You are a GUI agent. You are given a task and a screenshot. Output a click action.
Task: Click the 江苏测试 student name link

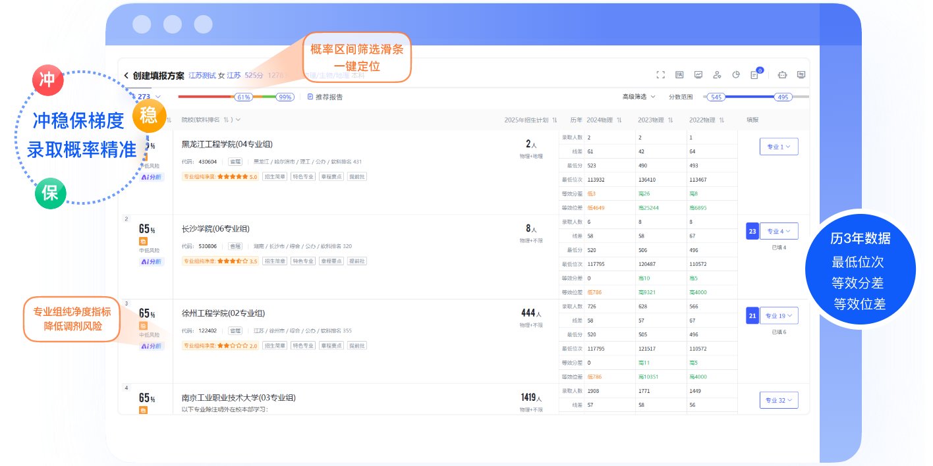[x=202, y=76]
